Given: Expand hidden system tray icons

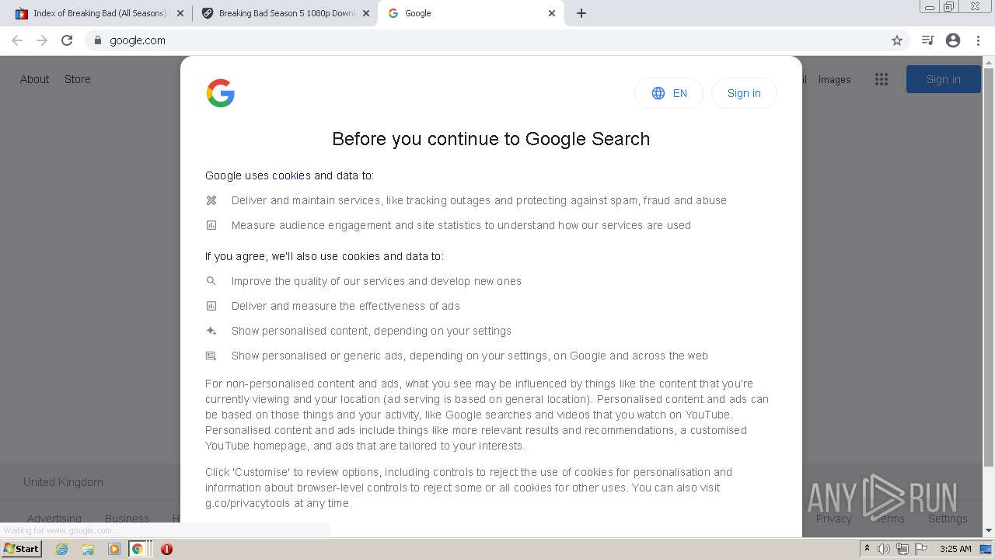Looking at the screenshot, I should (x=867, y=549).
